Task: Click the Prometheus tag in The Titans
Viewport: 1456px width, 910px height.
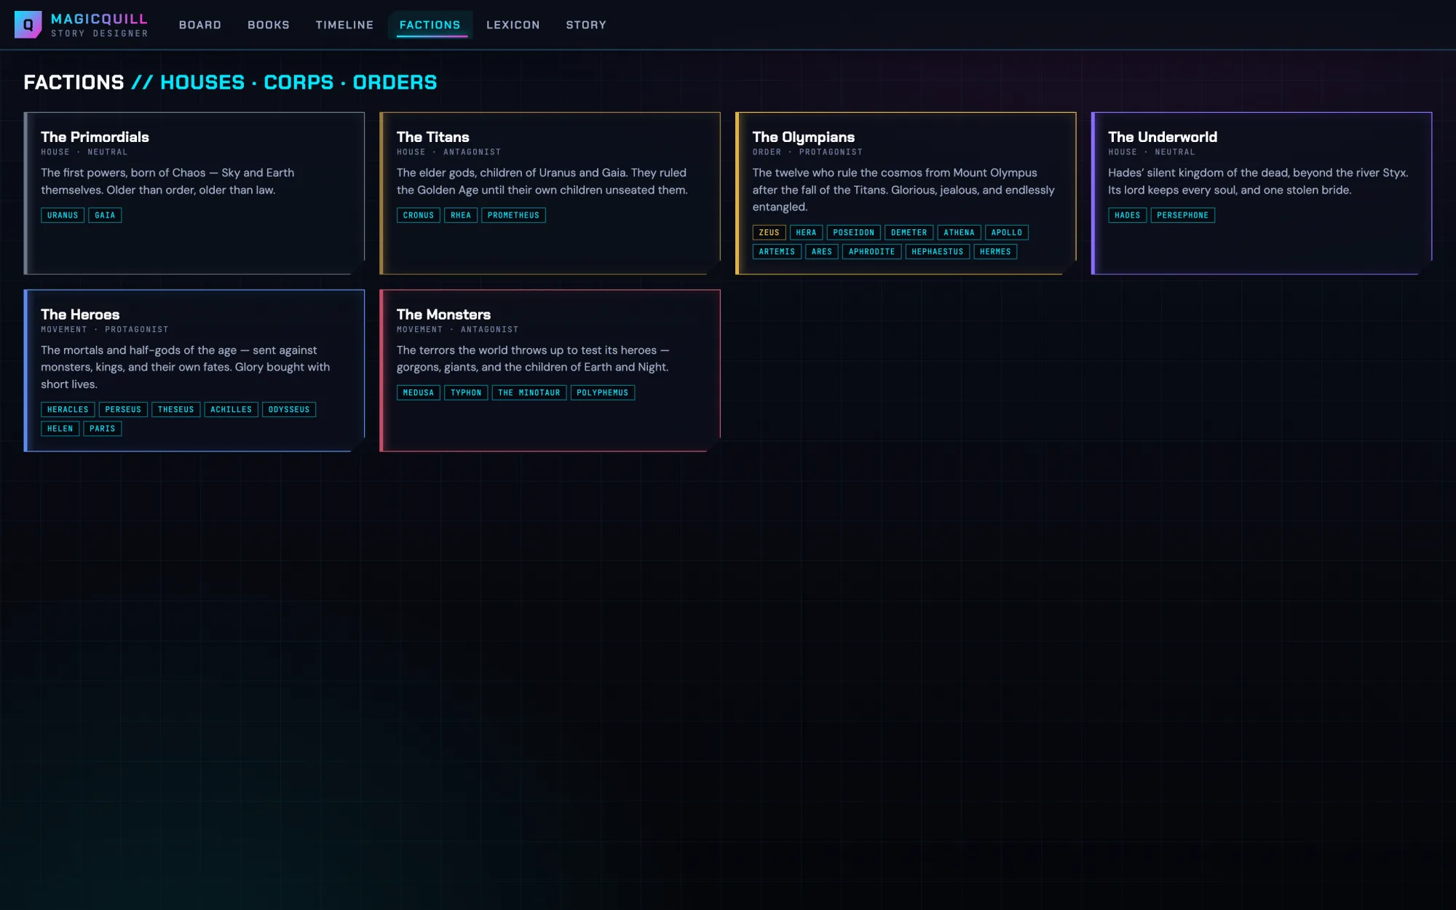Action: tap(513, 215)
